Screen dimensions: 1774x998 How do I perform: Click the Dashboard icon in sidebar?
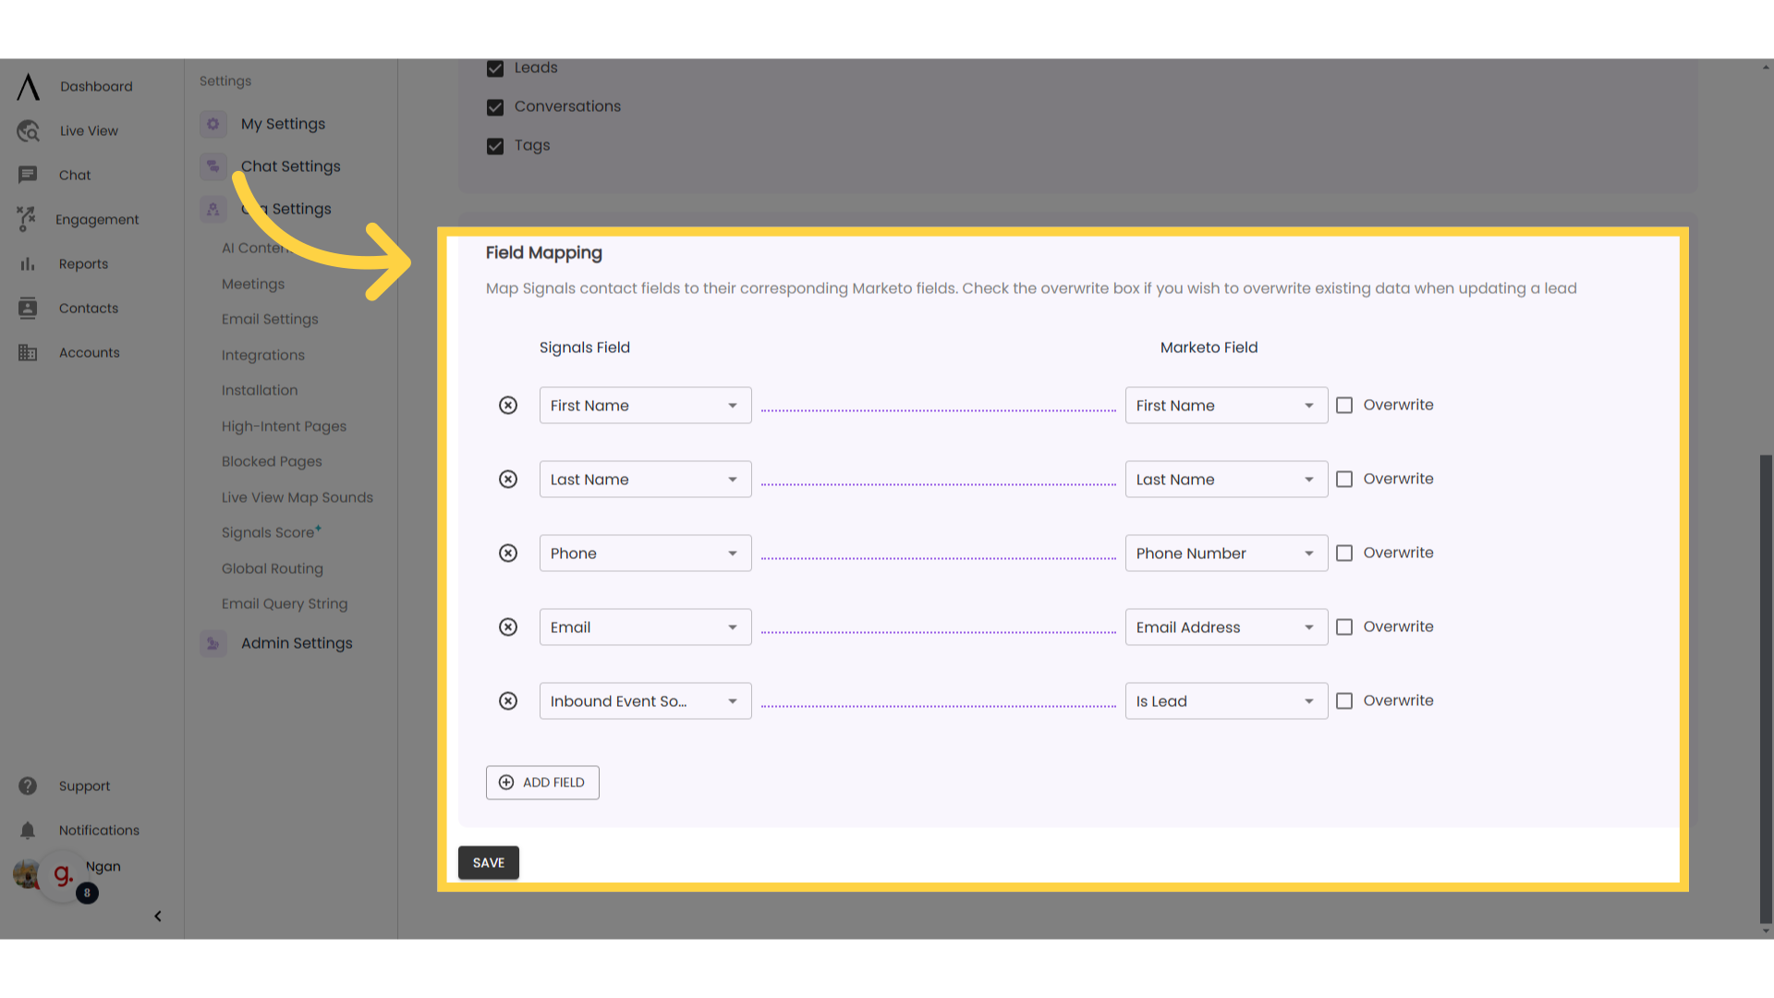coord(27,85)
